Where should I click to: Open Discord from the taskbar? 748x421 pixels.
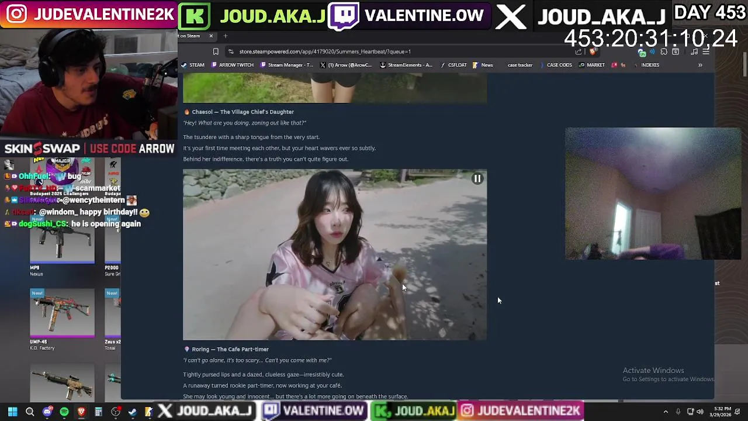[47, 412]
